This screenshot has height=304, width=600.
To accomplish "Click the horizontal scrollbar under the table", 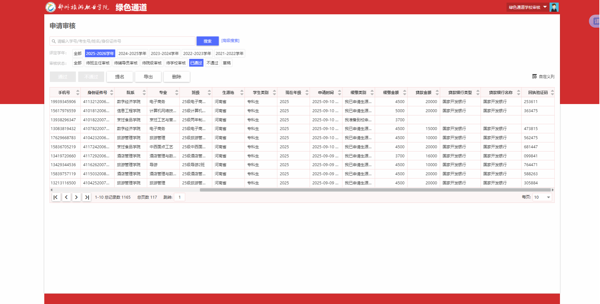I will pos(375,190).
